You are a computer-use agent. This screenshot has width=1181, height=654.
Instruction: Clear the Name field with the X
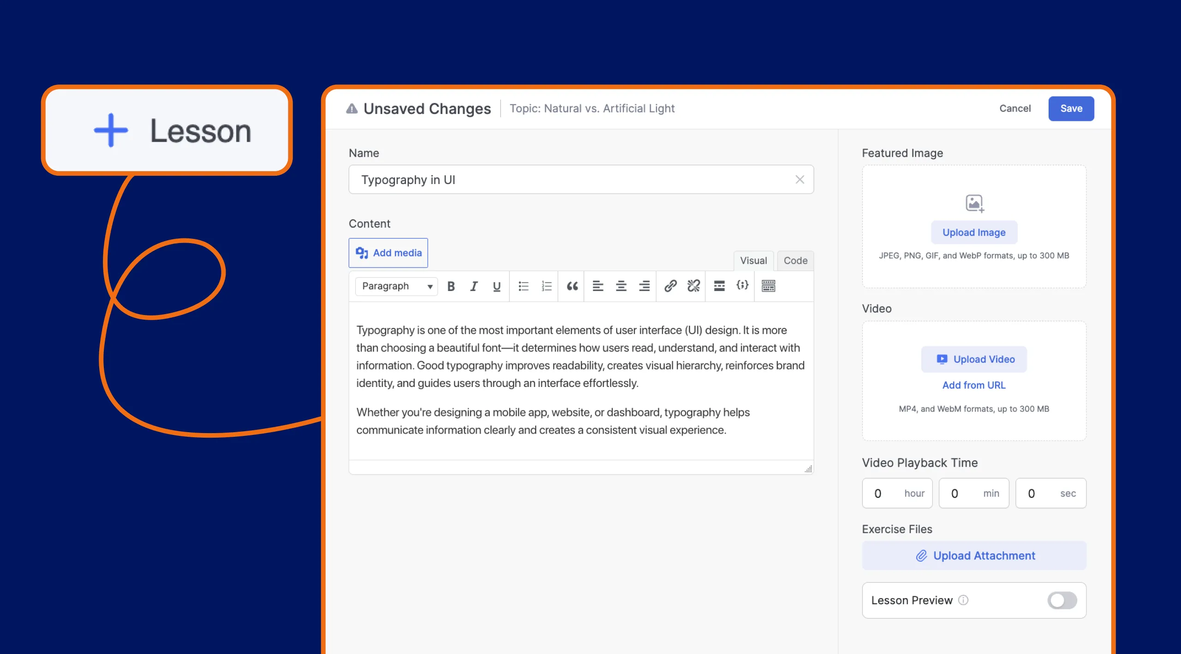pos(800,180)
